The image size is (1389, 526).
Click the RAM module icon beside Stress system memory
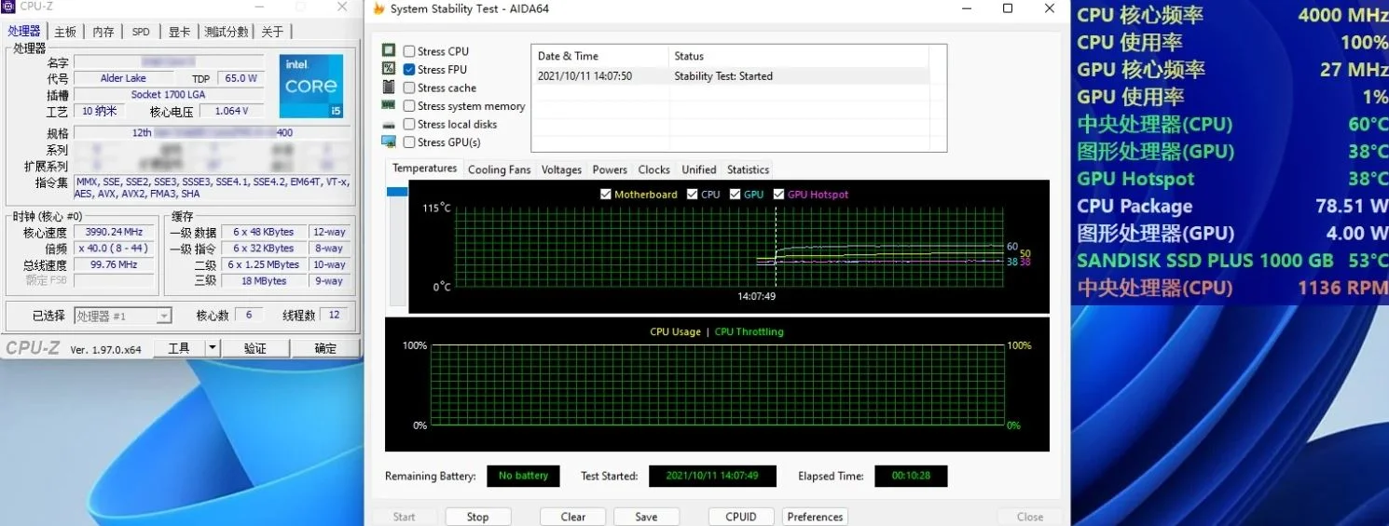[389, 105]
